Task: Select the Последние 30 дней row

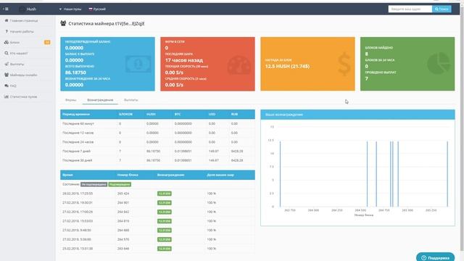Action: [x=157, y=160]
